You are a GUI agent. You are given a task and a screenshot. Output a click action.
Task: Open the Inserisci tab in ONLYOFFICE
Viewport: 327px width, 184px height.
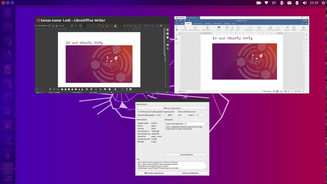188,24
